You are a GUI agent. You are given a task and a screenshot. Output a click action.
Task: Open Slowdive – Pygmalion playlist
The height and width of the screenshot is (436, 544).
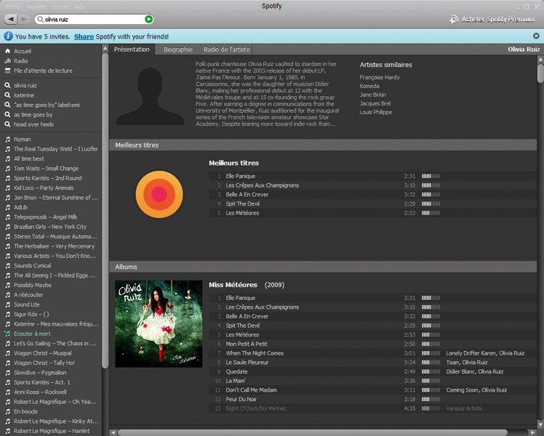pos(40,372)
